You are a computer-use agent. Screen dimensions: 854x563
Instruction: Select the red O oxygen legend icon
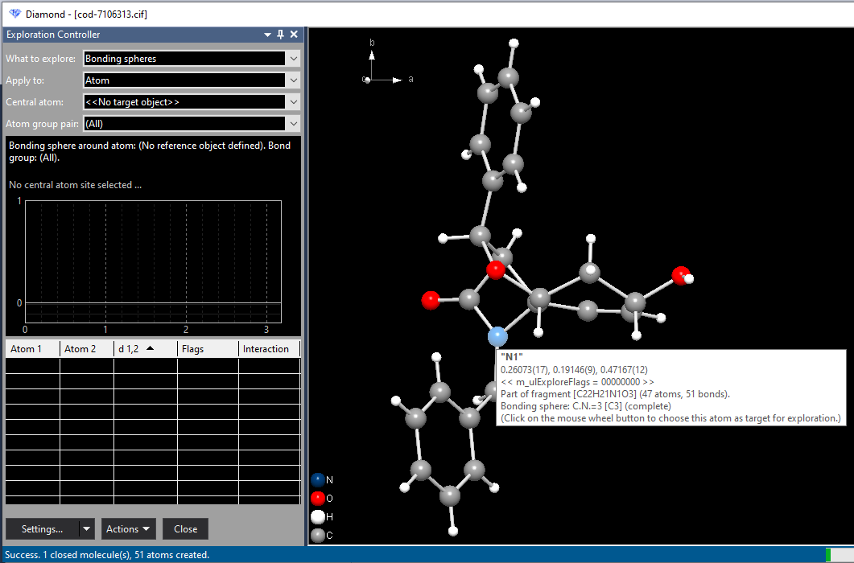(x=316, y=498)
